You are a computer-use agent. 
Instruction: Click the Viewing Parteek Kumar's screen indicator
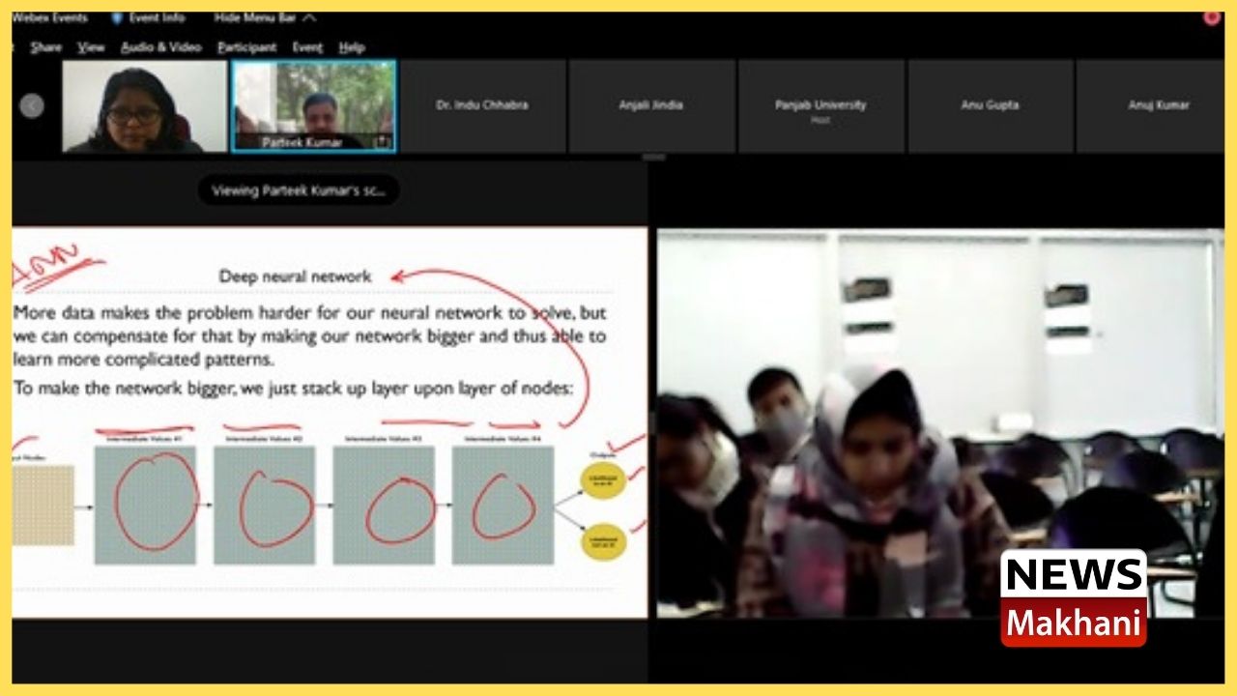point(299,190)
